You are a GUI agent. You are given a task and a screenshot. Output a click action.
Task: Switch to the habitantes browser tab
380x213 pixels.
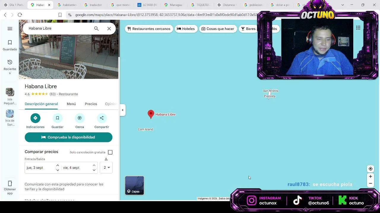click(x=67, y=5)
